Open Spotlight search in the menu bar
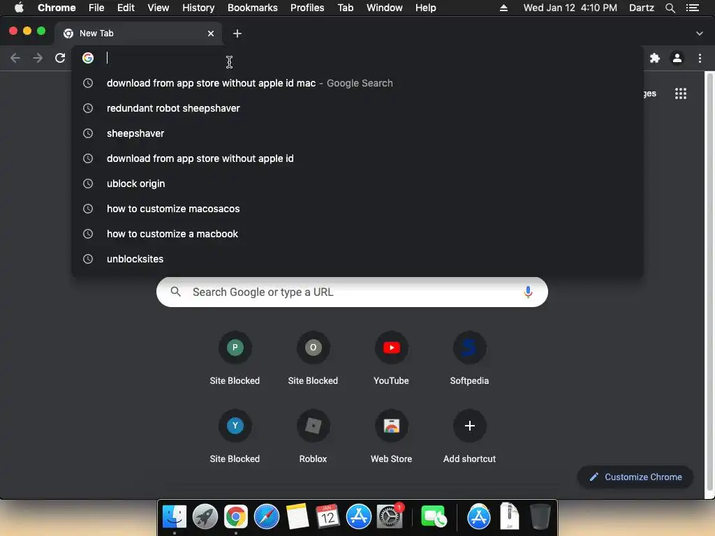715x536 pixels. [x=670, y=8]
